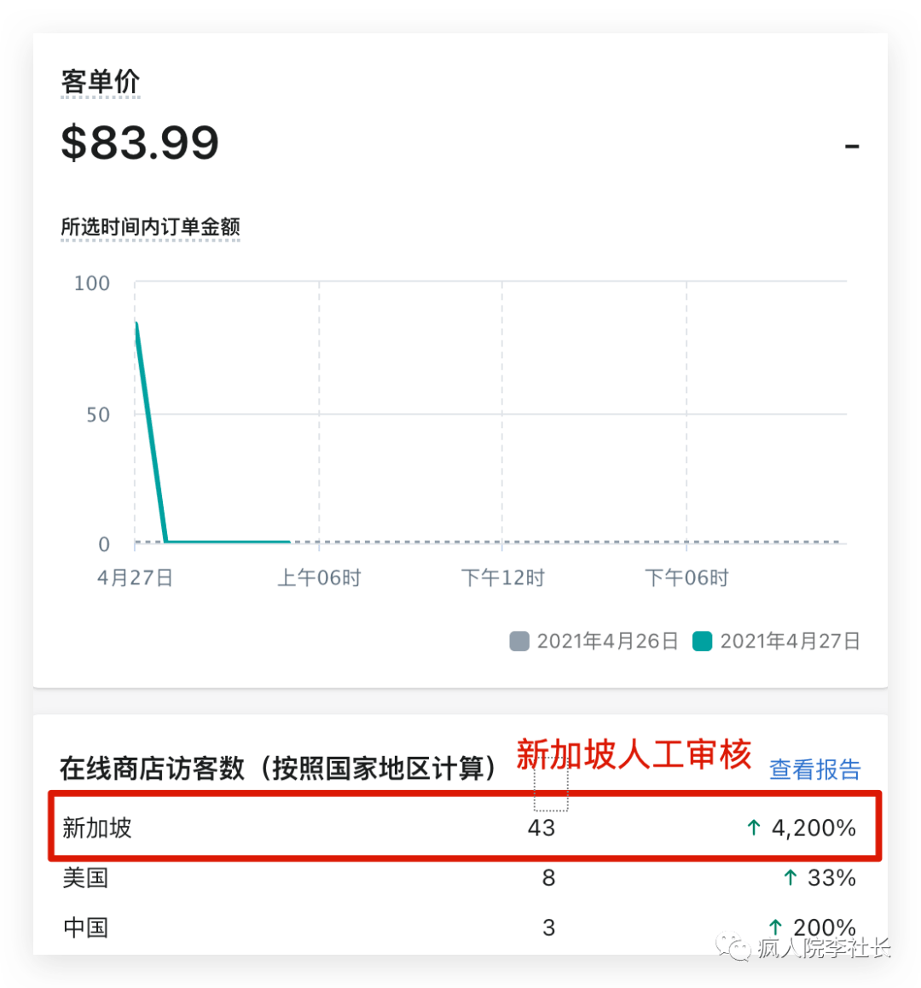Click the green up arrow in 新加坡 row

753,828
